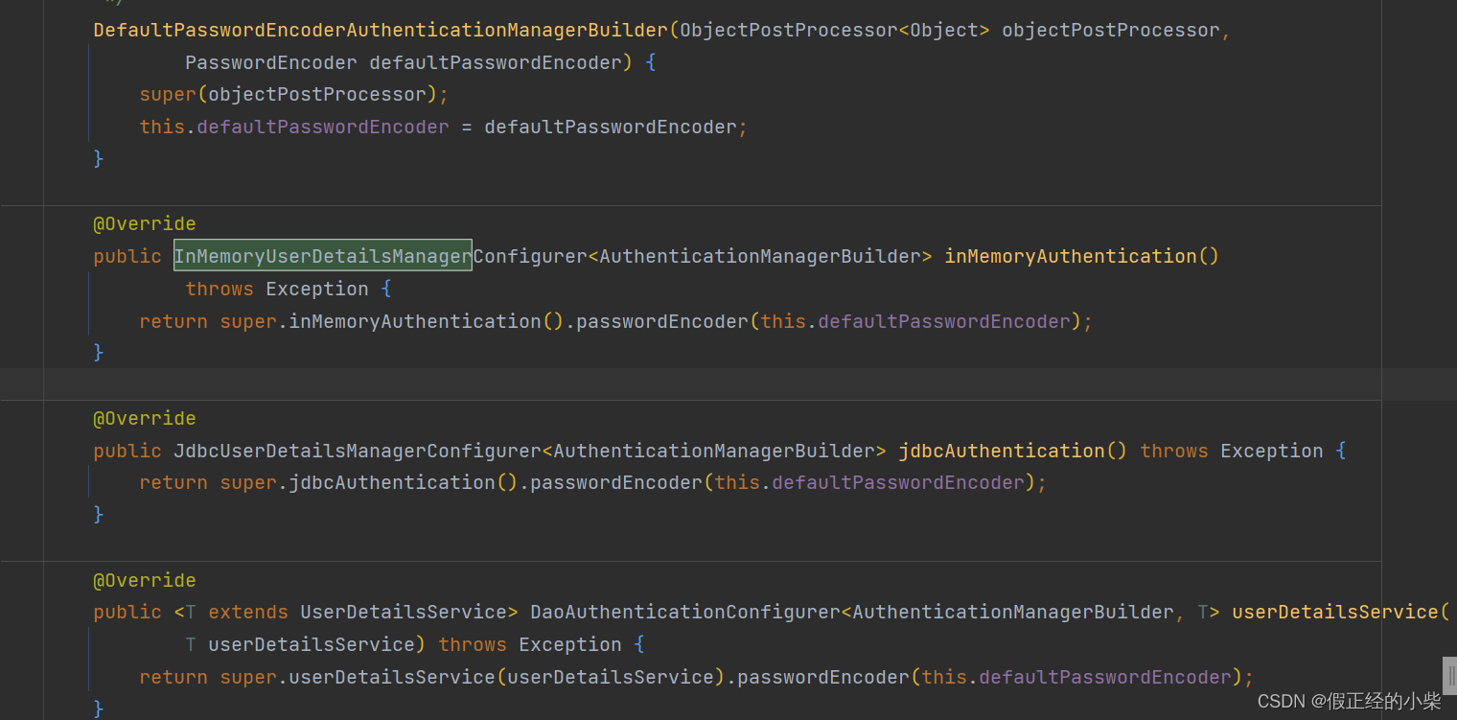Click the super.inMemoryAuthentication() call
Image resolution: width=1457 pixels, height=720 pixels.
pos(392,322)
